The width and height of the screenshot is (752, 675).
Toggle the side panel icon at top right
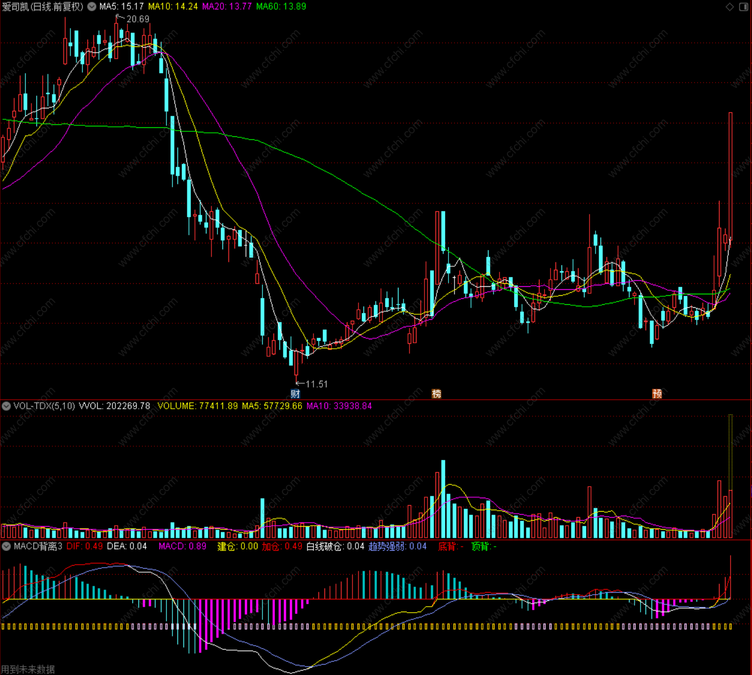pyautogui.click(x=743, y=6)
